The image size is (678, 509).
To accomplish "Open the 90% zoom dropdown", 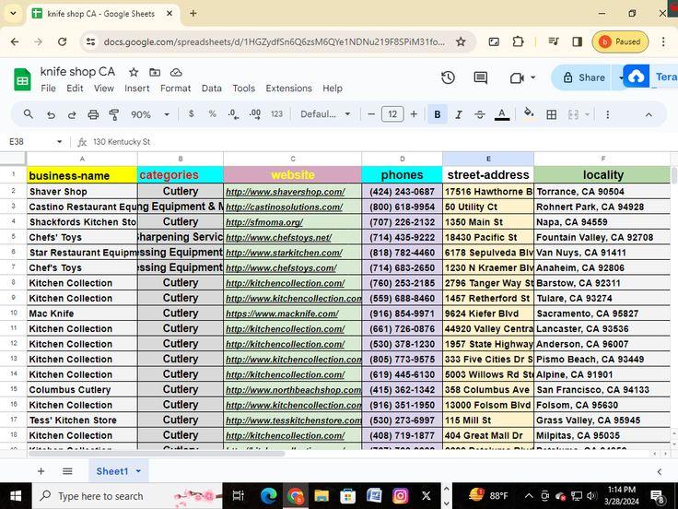I will coord(150,114).
